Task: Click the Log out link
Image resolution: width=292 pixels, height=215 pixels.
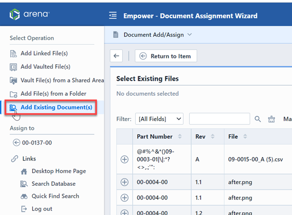Action: pyautogui.click(x=42, y=209)
